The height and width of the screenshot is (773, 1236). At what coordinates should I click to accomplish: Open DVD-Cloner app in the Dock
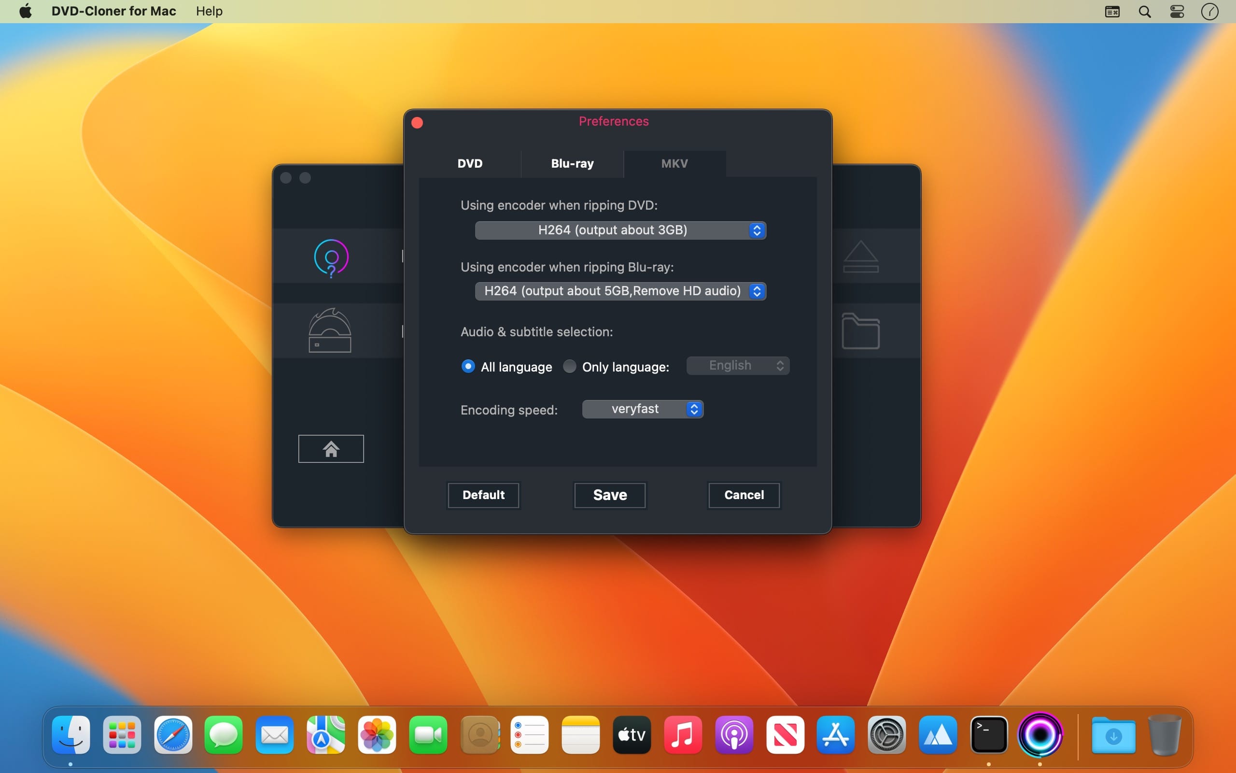point(1040,735)
